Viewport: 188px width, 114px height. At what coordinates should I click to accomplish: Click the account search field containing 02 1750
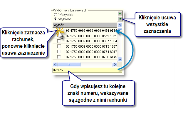87,70
